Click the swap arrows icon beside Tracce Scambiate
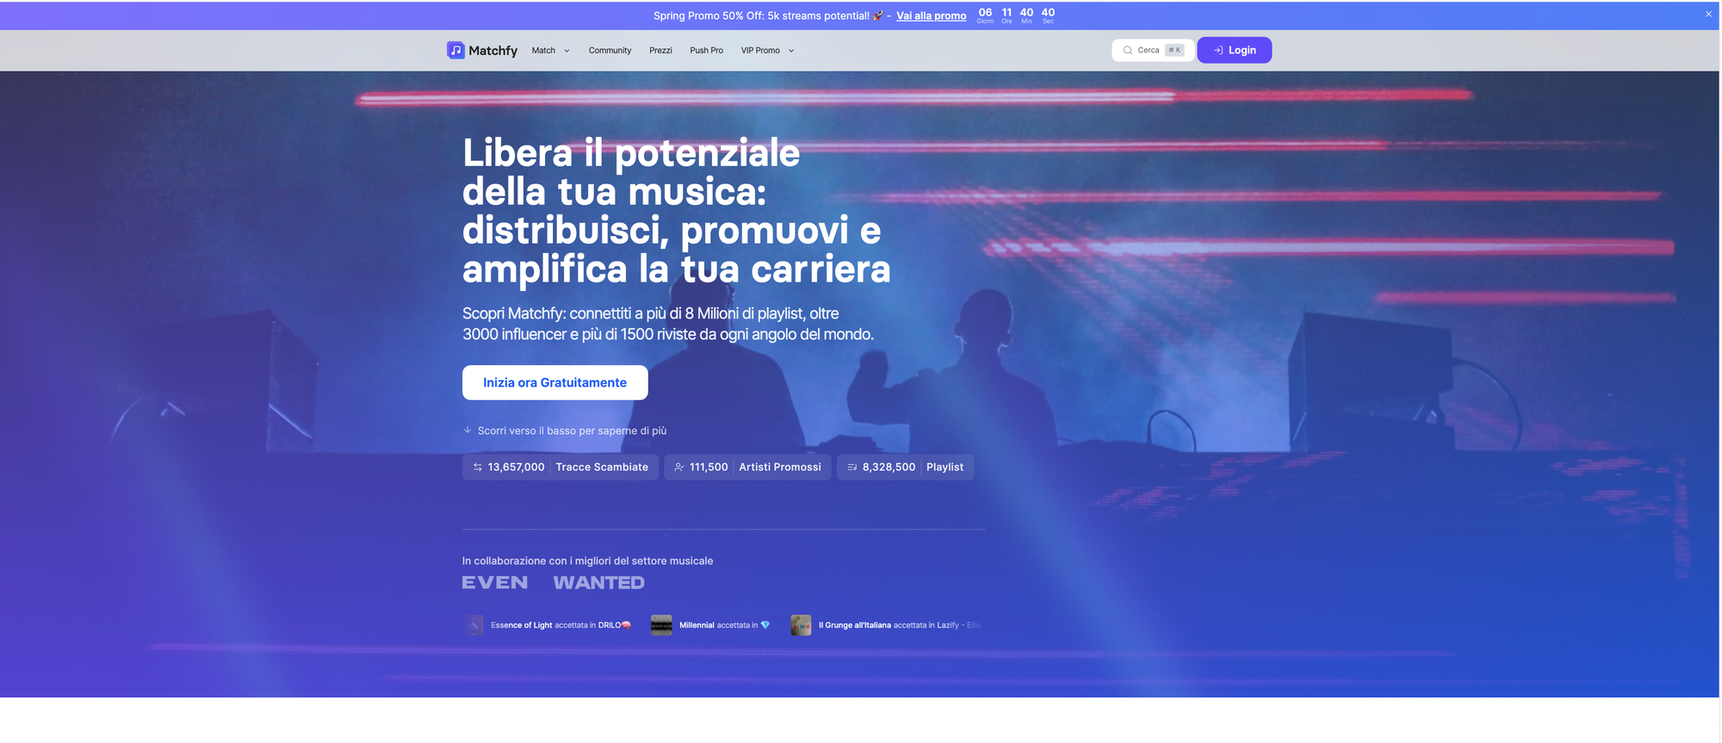This screenshot has height=743, width=1722. [x=478, y=467]
